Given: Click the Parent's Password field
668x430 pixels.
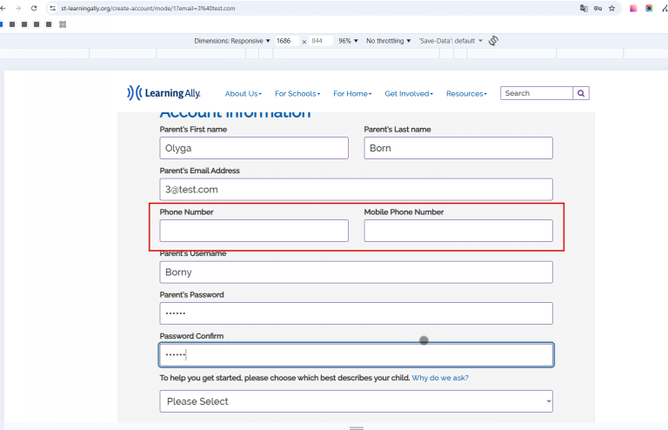Looking at the screenshot, I should pyautogui.click(x=356, y=313).
